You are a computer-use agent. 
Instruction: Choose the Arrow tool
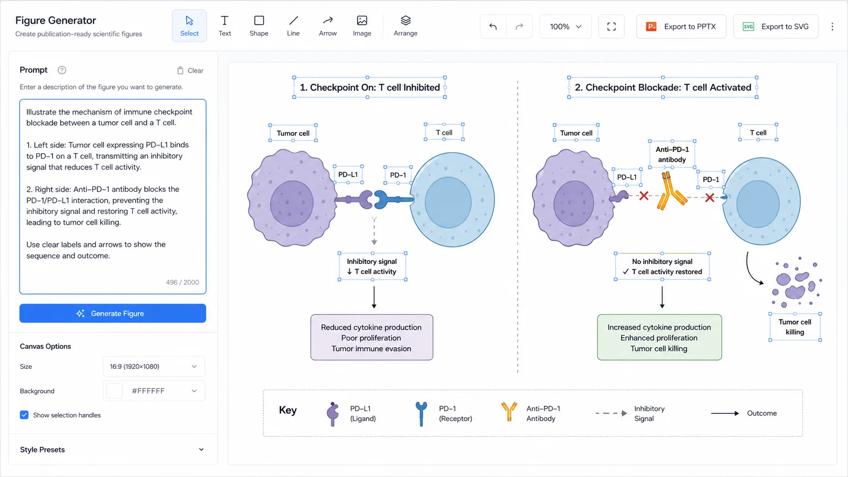[328, 25]
